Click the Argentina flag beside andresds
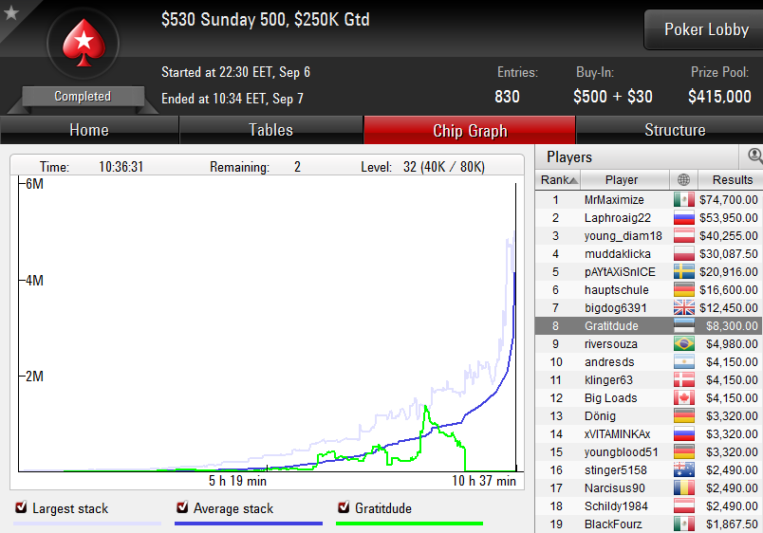The image size is (763, 533). point(683,362)
